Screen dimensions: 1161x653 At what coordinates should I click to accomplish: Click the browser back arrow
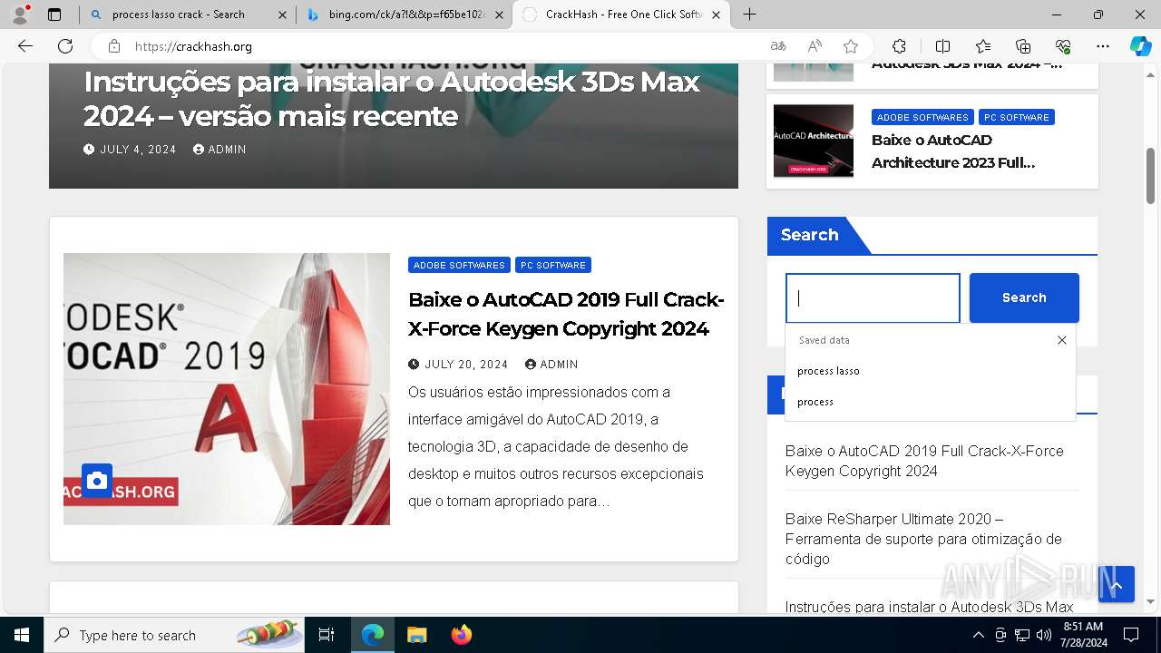coord(25,46)
